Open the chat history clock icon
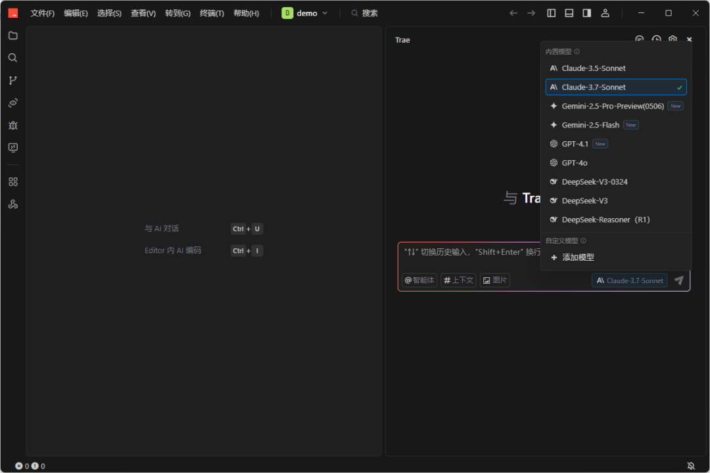The width and height of the screenshot is (710, 473). tap(656, 40)
